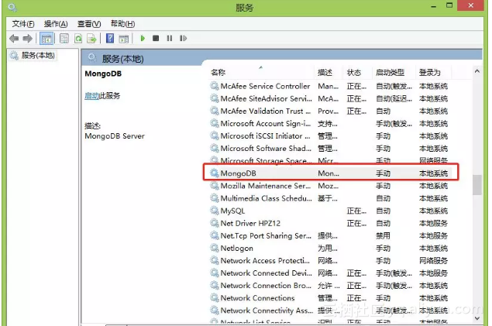Image resolution: width=492 pixels, height=326 pixels.
Task: Minimize the 服务 window
Action: 434,6
